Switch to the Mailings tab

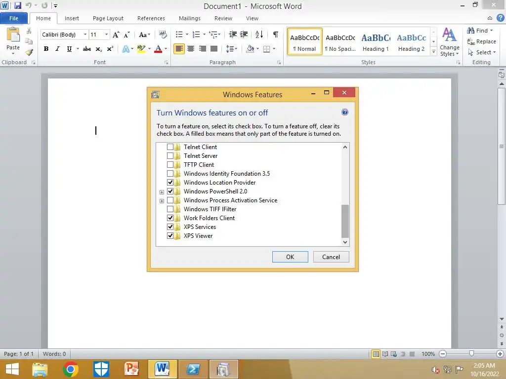(x=190, y=18)
